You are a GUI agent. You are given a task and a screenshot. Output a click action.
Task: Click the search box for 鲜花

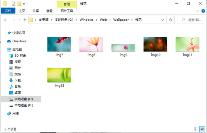(x=190, y=20)
